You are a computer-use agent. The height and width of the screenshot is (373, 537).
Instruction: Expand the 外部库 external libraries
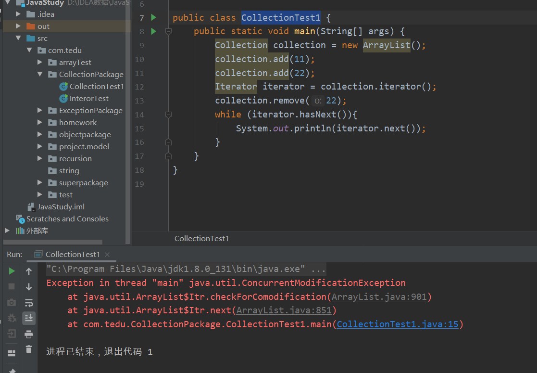coord(7,231)
